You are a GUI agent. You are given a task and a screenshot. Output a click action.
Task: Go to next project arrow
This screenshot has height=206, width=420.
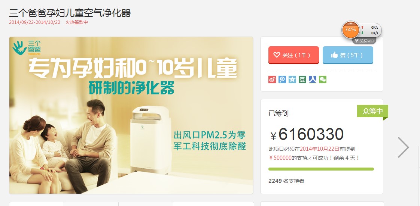point(403,147)
